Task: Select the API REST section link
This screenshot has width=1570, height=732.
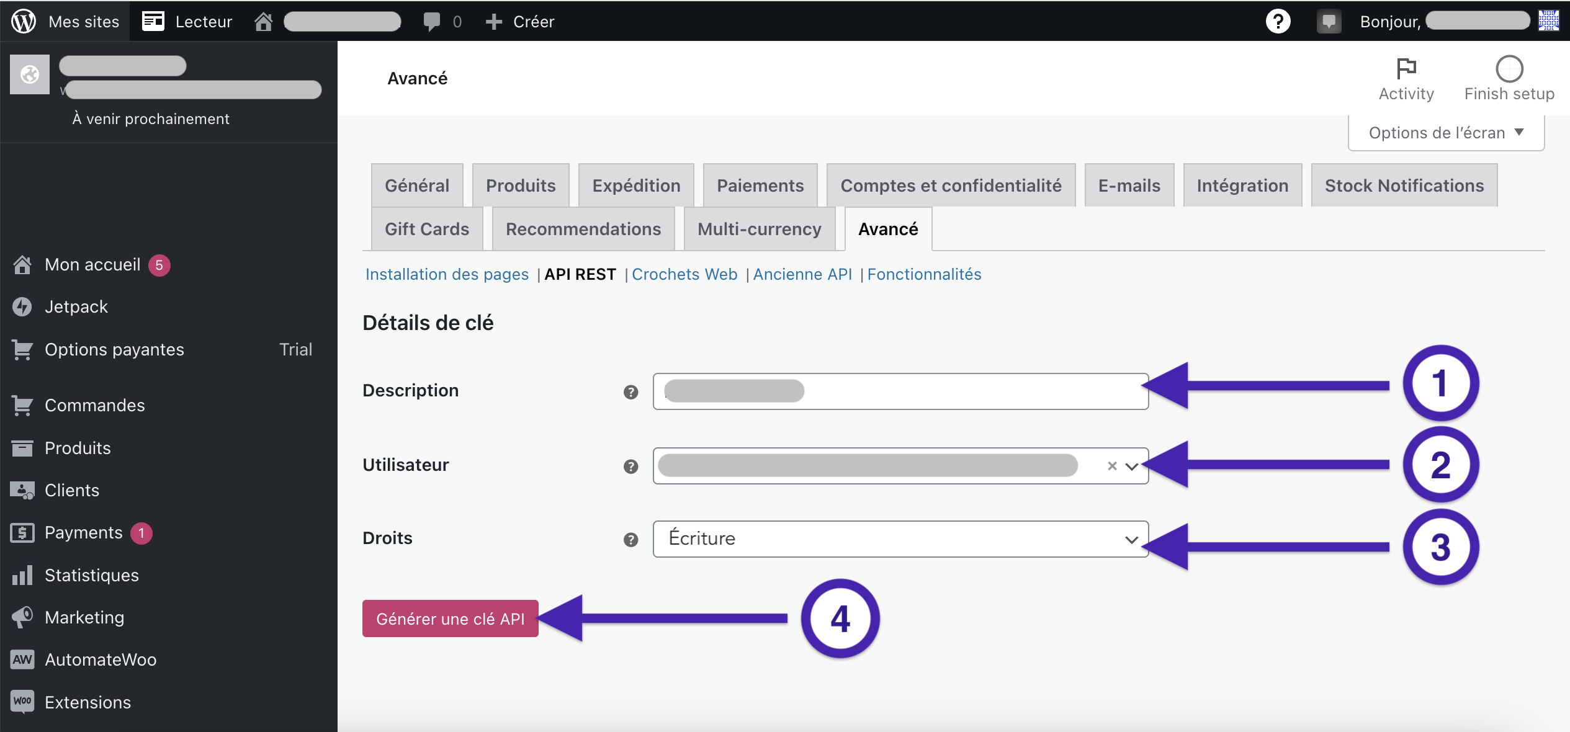Action: click(x=580, y=274)
